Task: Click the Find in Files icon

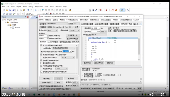Action: pos(70,10)
